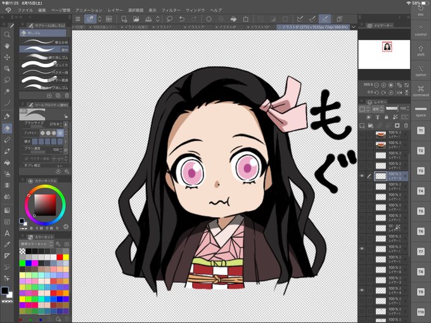This screenshot has width=431, height=323.
Task: Tap the T1 shortcut key
Action: click(421, 130)
